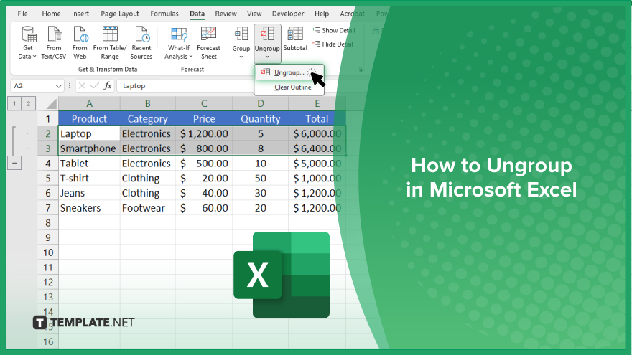The height and width of the screenshot is (355, 632).
Task: Switch to the Home tab
Action: pyautogui.click(x=51, y=14)
